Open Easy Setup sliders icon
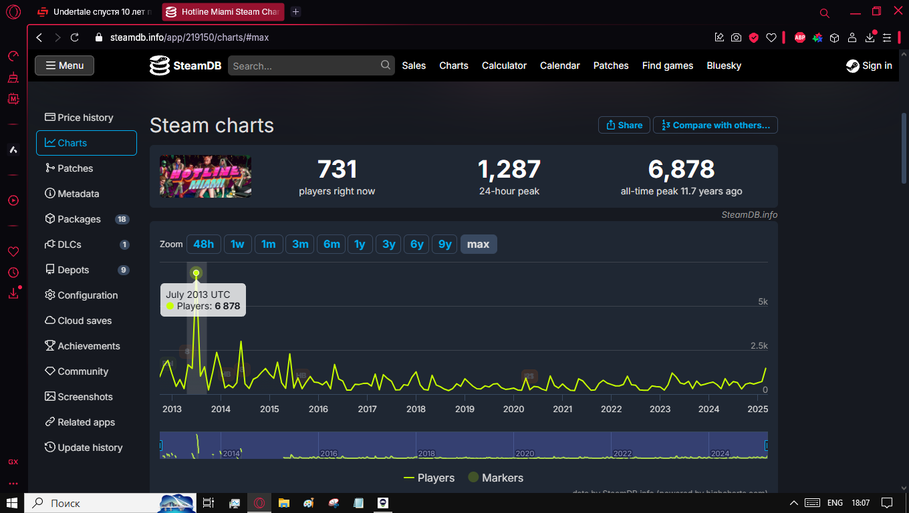This screenshot has width=909, height=513. click(x=887, y=37)
